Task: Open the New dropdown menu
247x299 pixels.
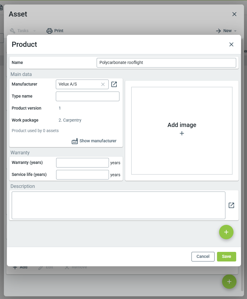Action: [x=227, y=31]
